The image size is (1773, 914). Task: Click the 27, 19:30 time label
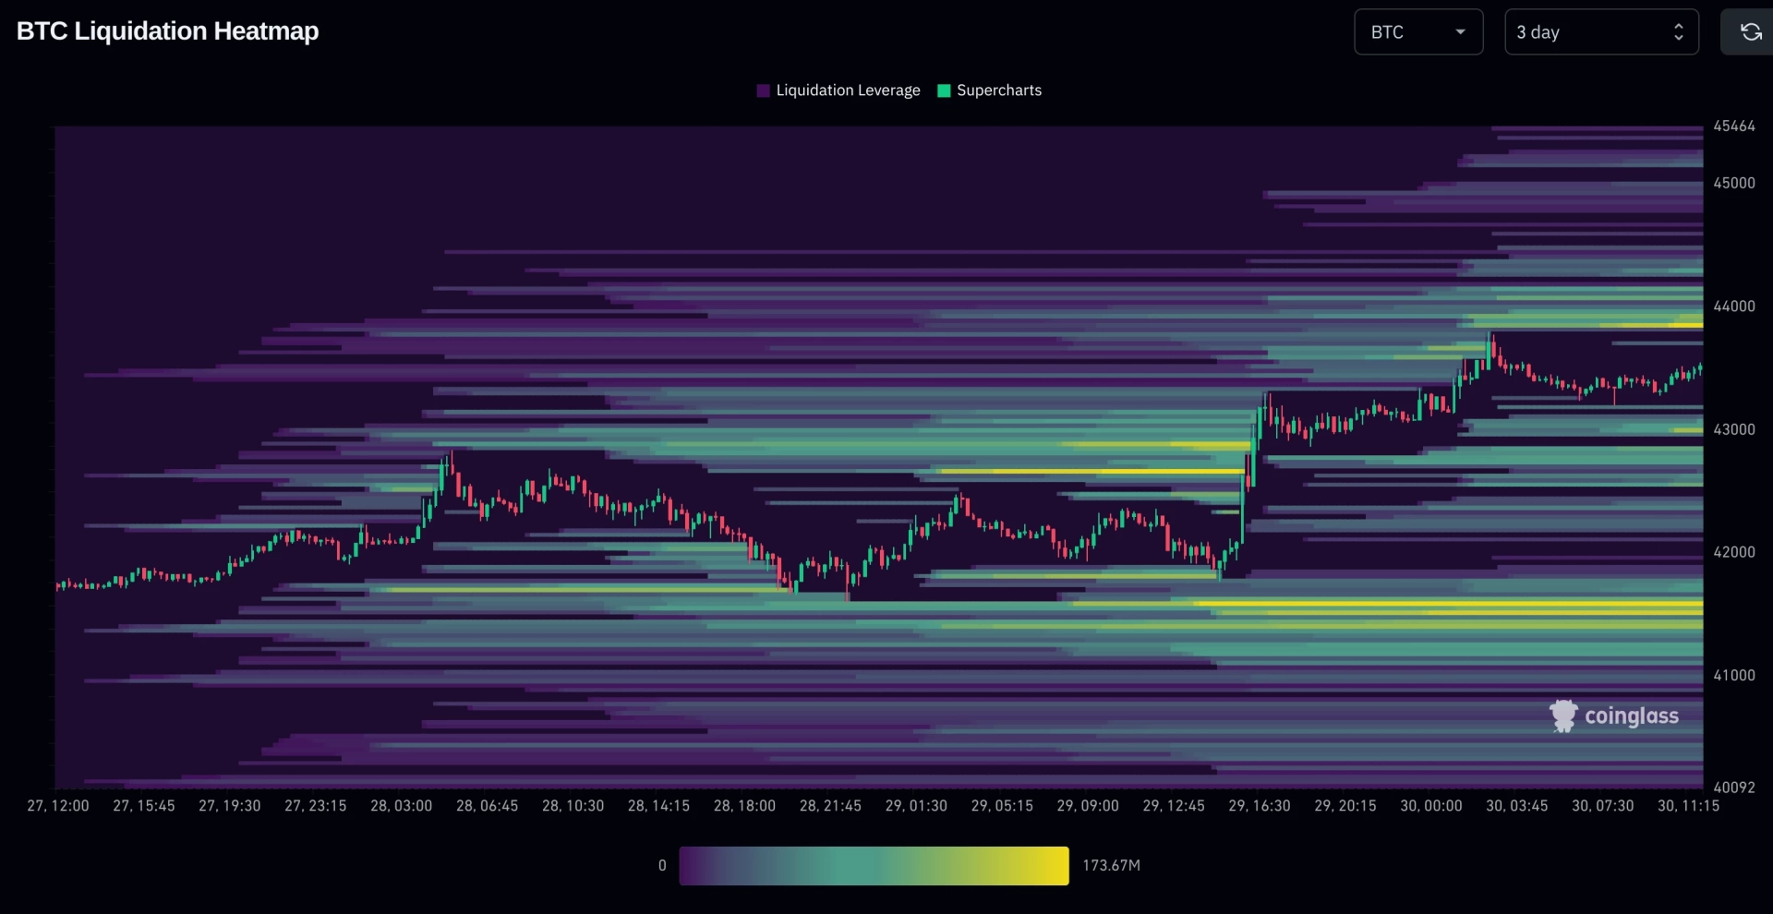coord(230,806)
